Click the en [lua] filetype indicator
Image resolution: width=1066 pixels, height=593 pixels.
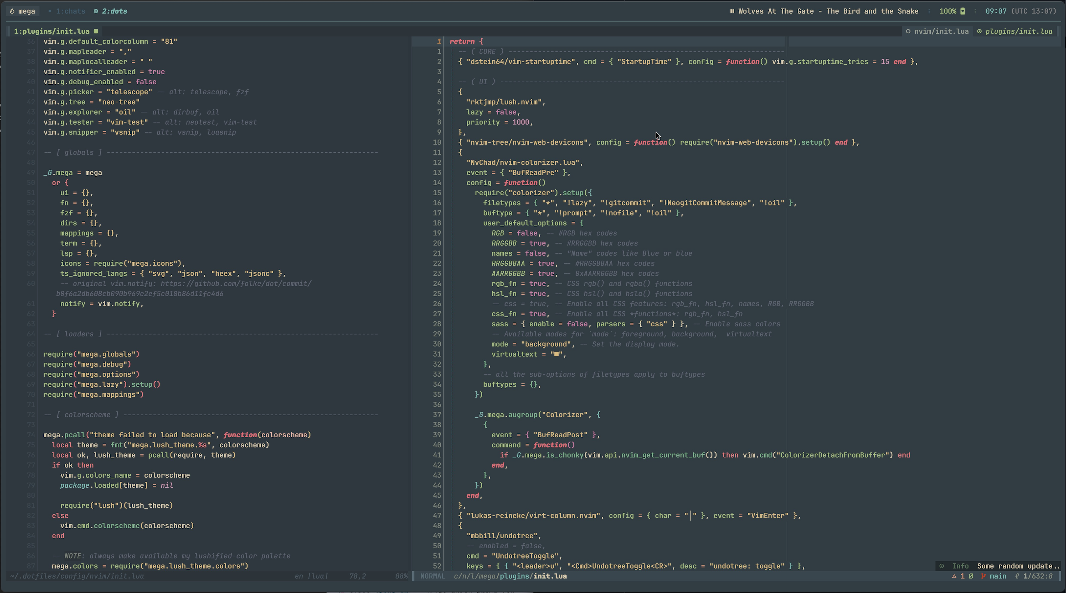point(311,576)
